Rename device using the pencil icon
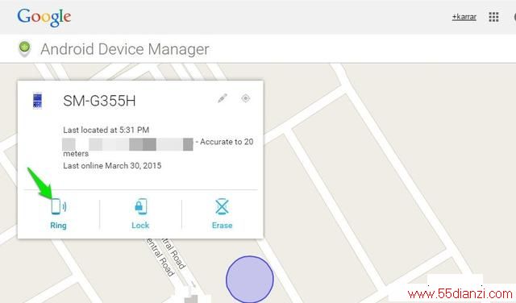 click(x=223, y=98)
